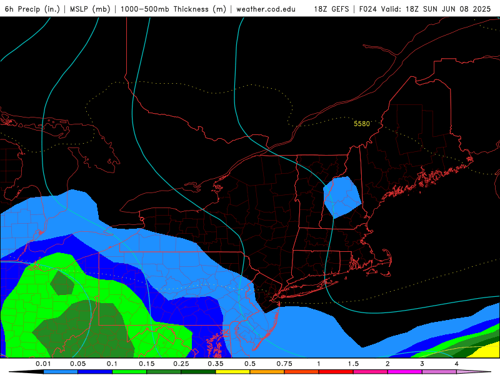
Task: Click the 'MSLP (mb)' header text
Action: [x=90, y=9]
